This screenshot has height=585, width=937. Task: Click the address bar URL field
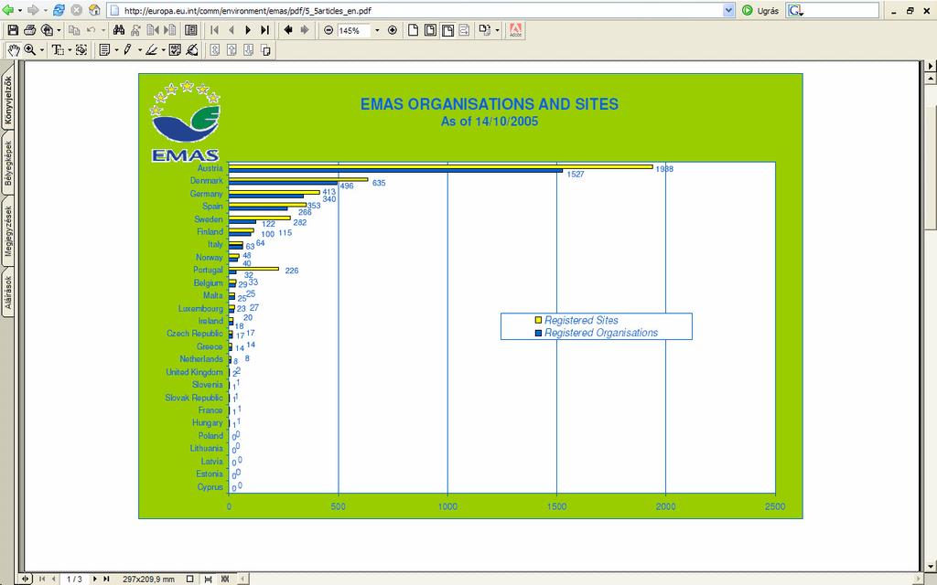point(423,10)
